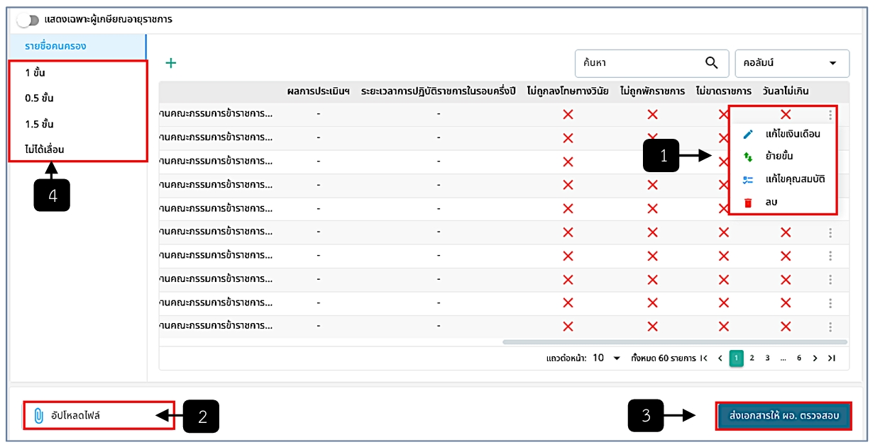Go to page 2 in pagination
The image size is (875, 447).
[752, 358]
